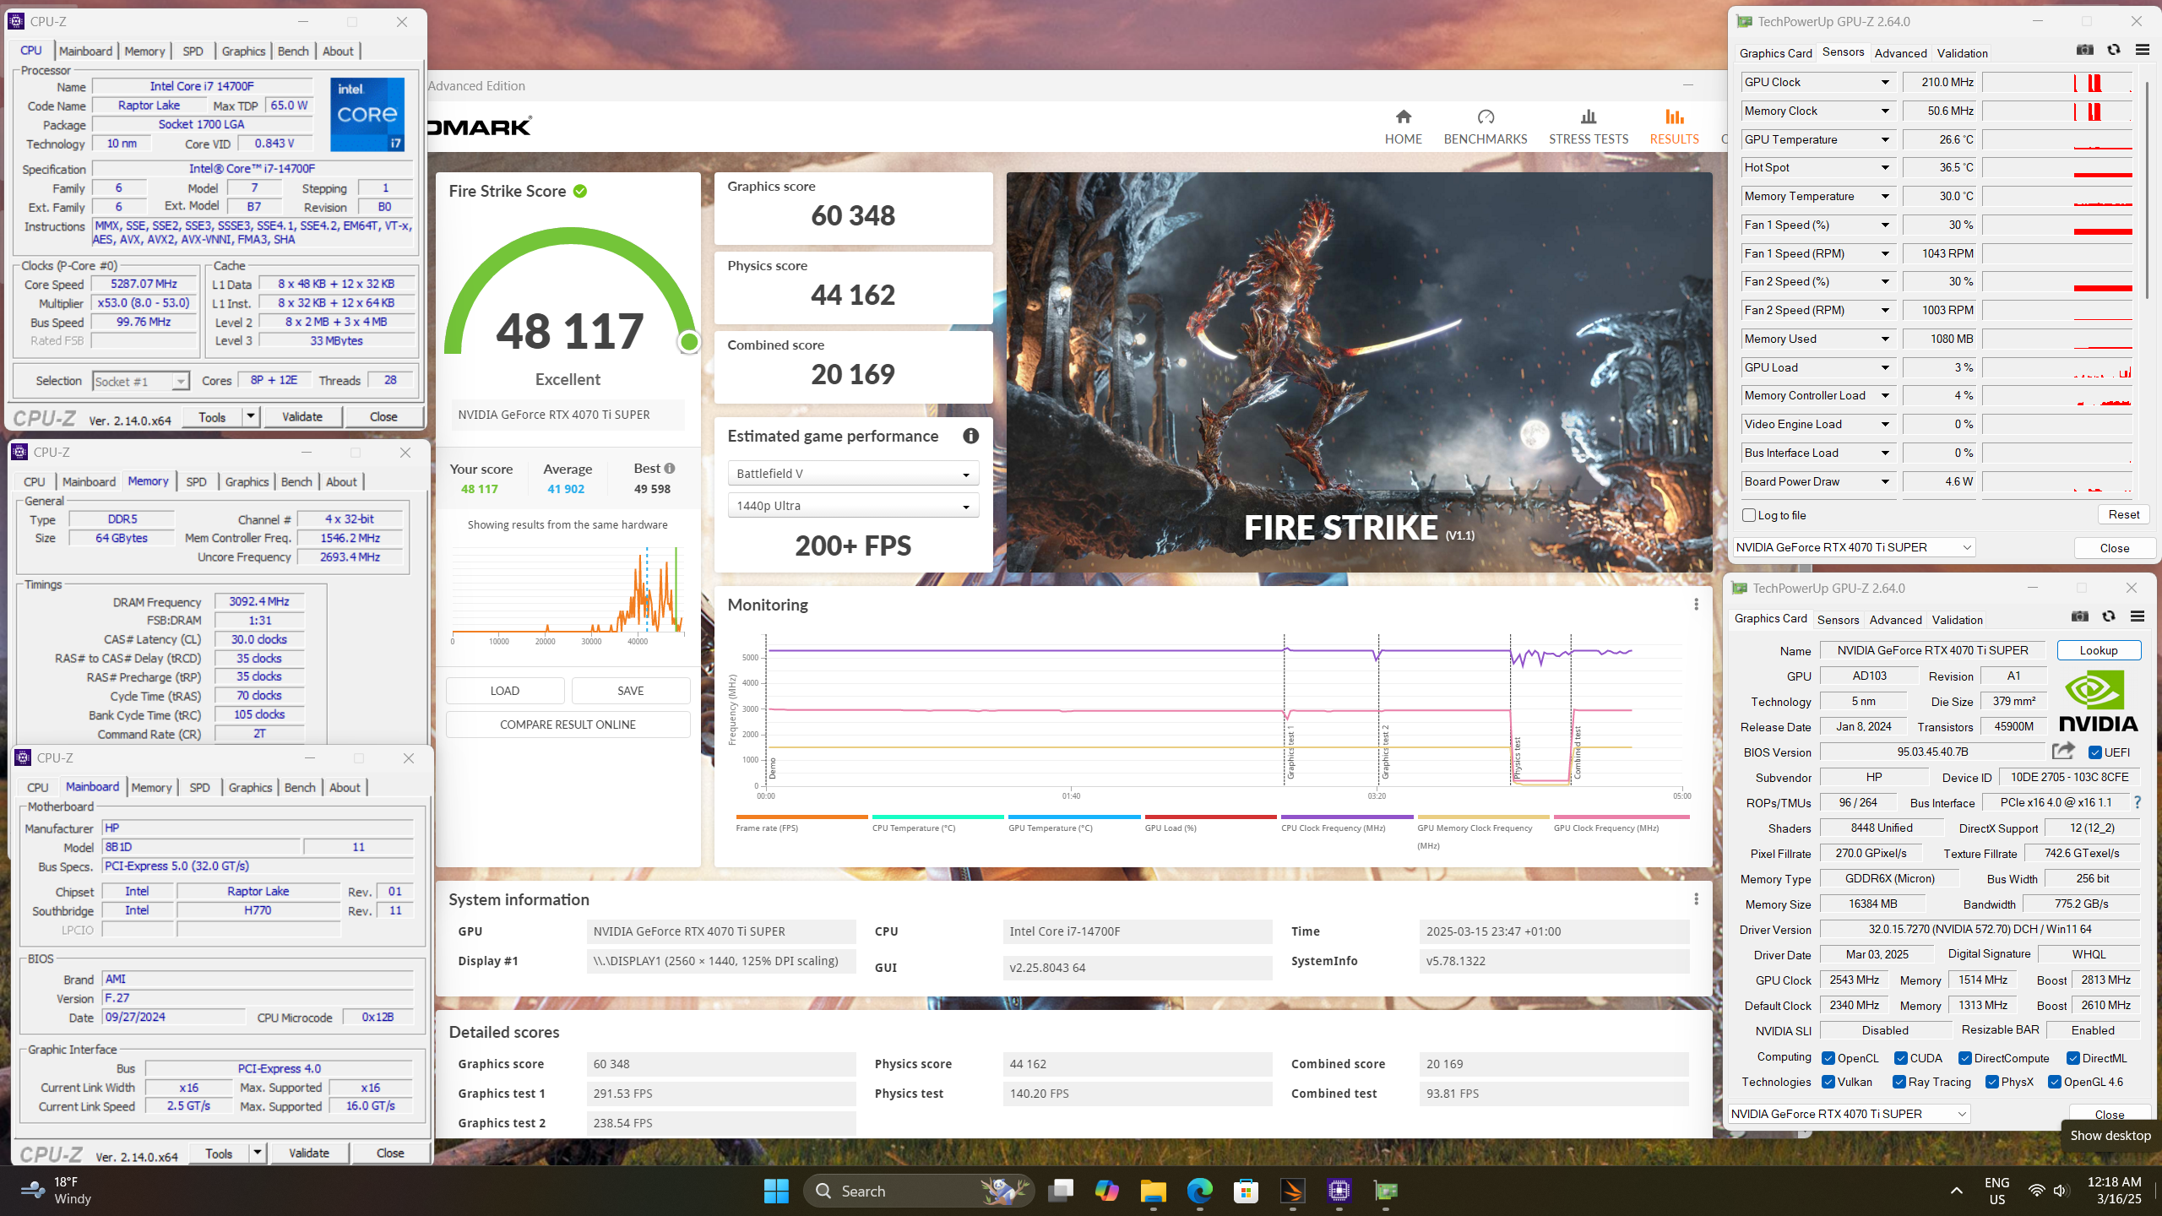The image size is (2162, 1216).
Task: Expand the Board Power Draw sensor dropdown
Action: tap(1884, 481)
